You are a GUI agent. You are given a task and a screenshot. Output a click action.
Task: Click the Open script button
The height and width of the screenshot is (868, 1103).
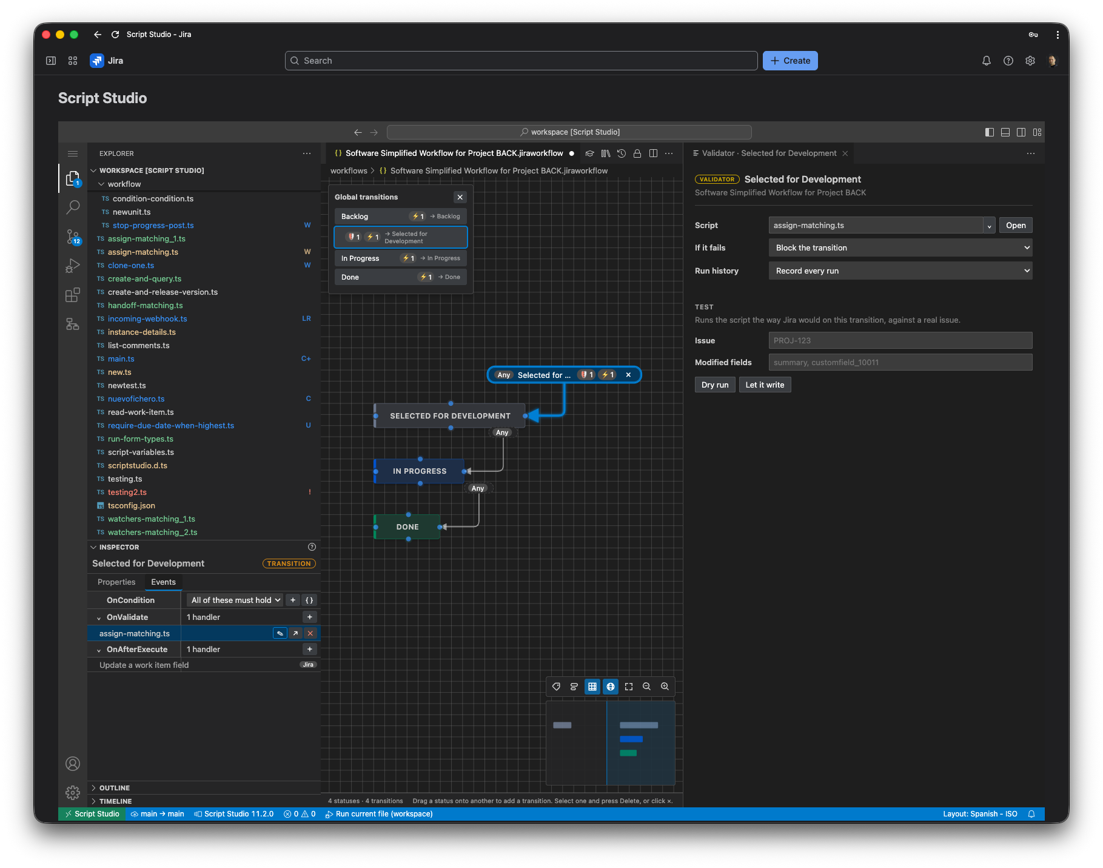coord(1016,226)
